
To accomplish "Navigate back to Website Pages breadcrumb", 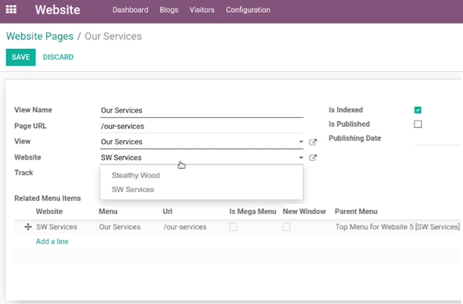I will pos(40,36).
